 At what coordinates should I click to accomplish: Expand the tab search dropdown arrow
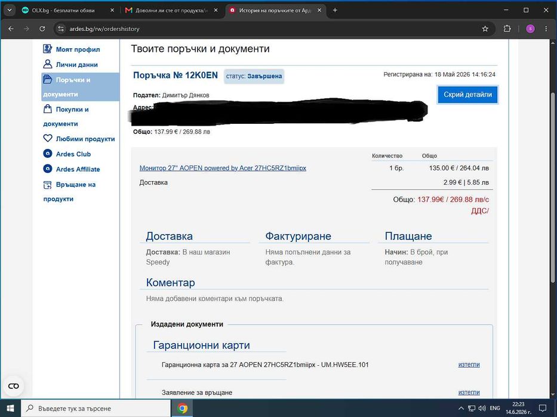coord(10,10)
